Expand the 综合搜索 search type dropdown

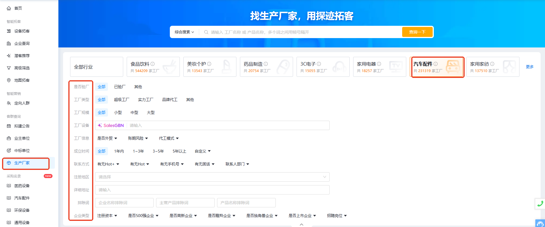(x=184, y=32)
